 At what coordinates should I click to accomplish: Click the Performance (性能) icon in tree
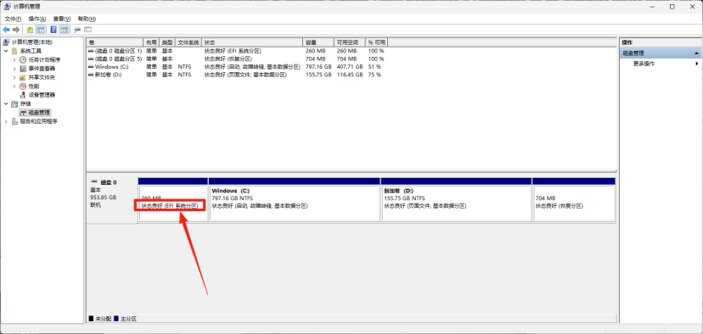tap(23, 86)
